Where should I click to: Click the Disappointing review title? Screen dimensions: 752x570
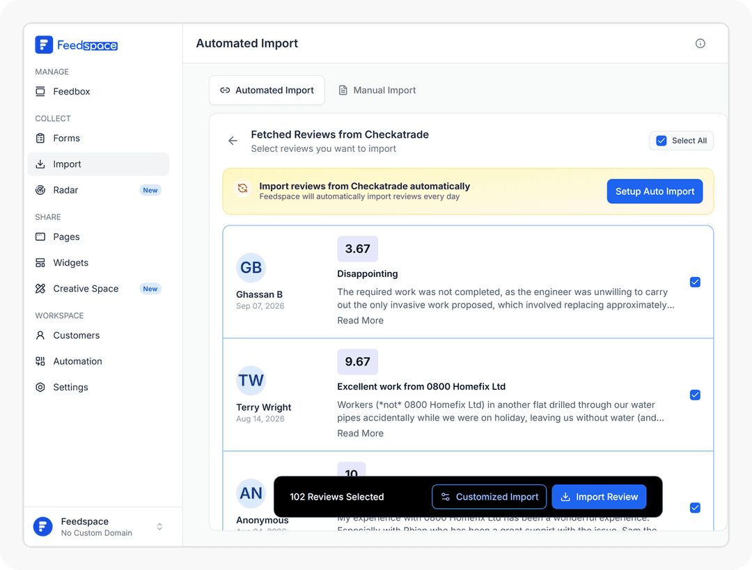368,274
